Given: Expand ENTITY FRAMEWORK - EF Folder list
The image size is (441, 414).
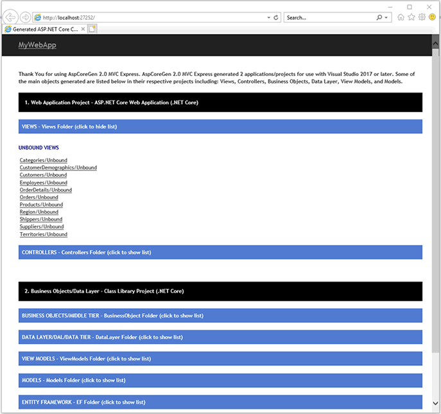Looking at the screenshot, I should click(x=220, y=402).
